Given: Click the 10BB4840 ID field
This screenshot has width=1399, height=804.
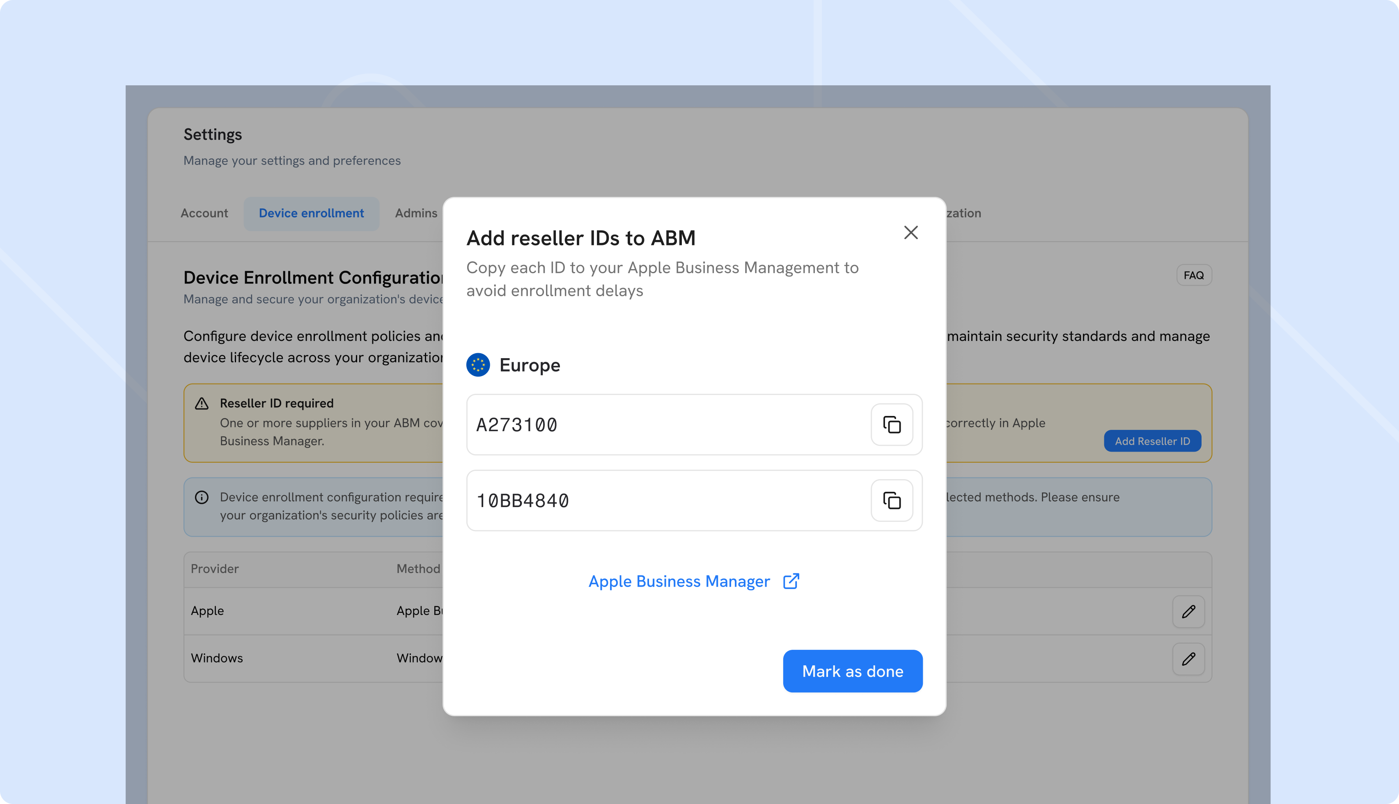Looking at the screenshot, I should point(694,500).
